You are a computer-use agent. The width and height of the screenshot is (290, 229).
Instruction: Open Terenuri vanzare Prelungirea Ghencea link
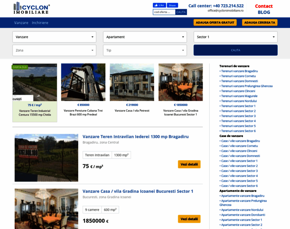246,86
